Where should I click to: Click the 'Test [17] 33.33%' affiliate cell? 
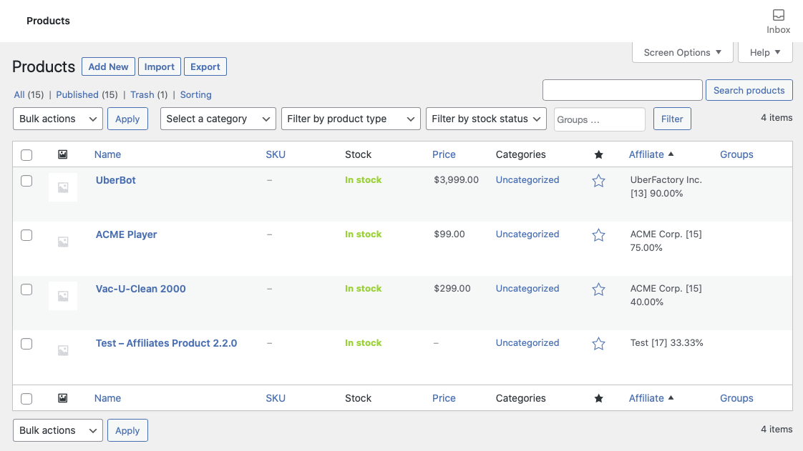pyautogui.click(x=666, y=342)
